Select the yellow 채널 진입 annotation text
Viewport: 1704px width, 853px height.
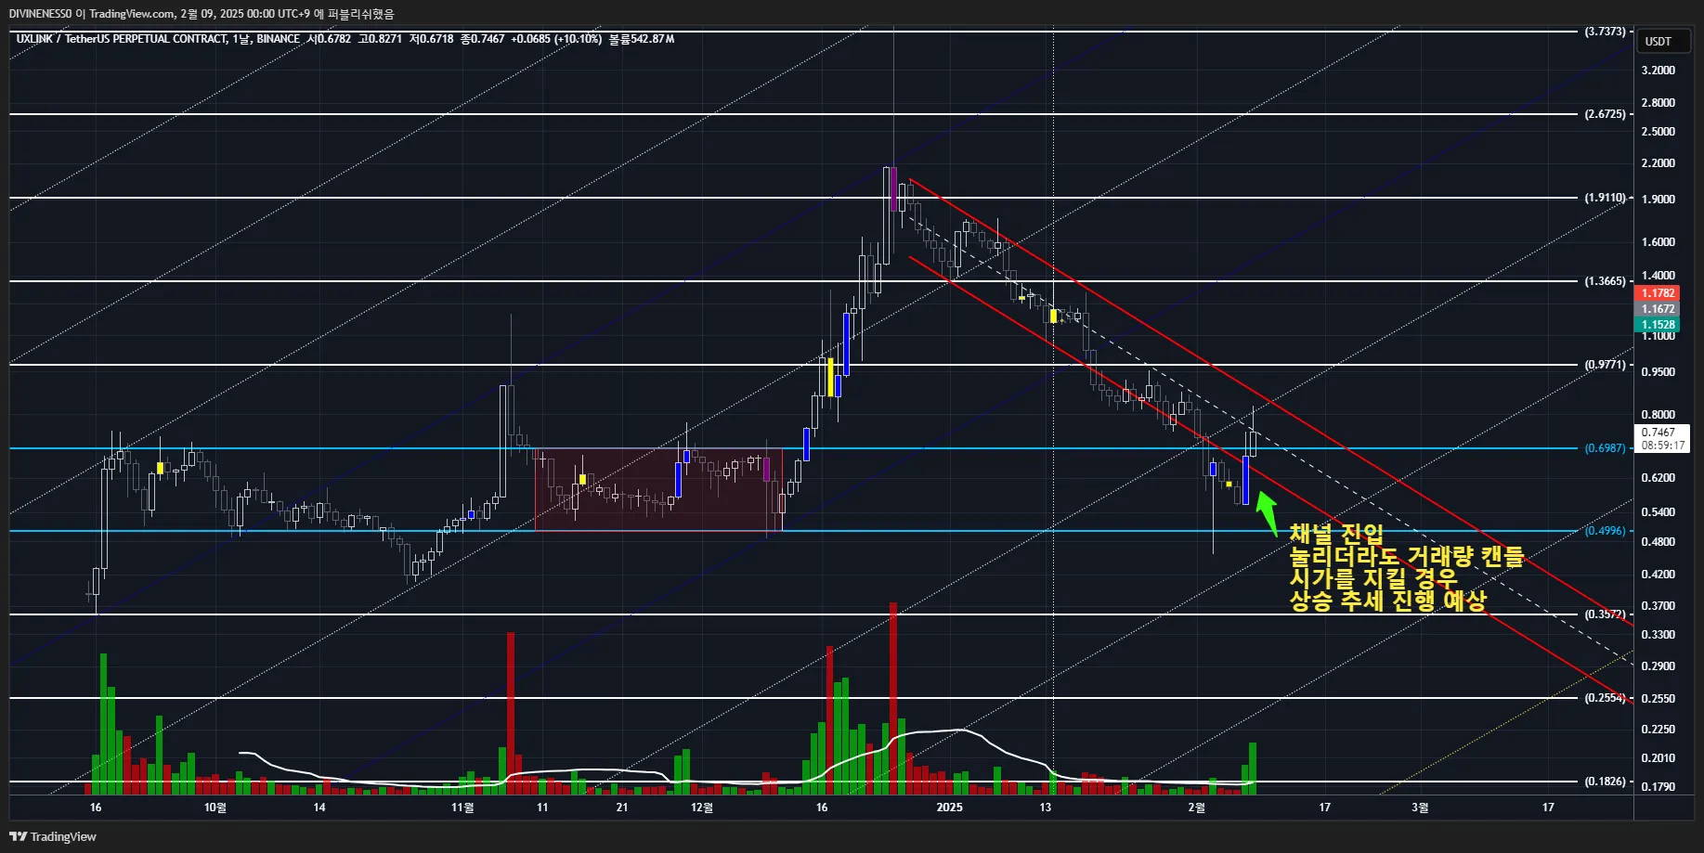pyautogui.click(x=1336, y=534)
